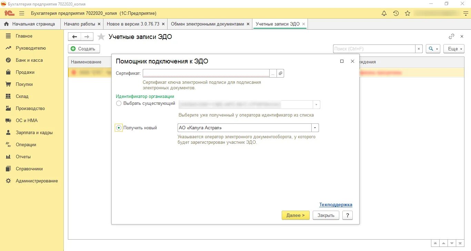Select the Выбрать существующий radio button
The width and height of the screenshot is (471, 251).
pos(119,103)
